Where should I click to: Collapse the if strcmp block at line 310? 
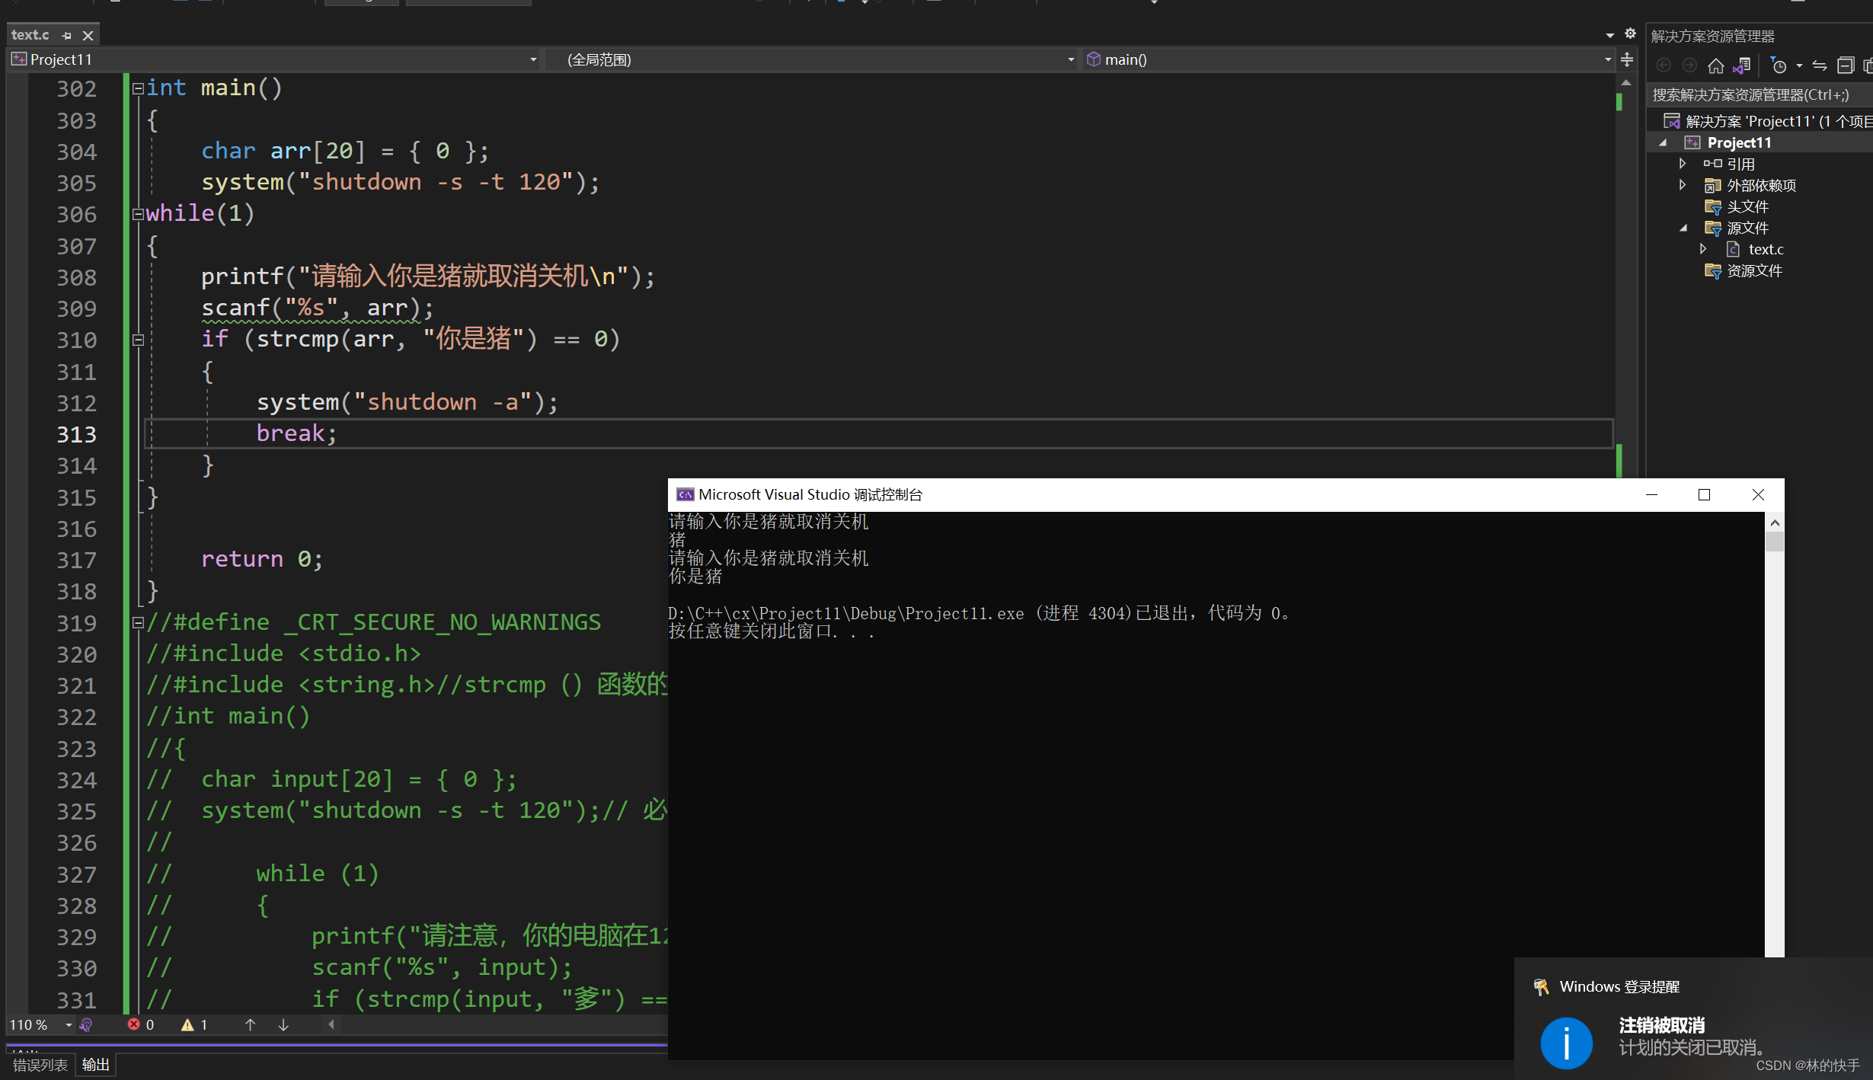[x=138, y=340]
